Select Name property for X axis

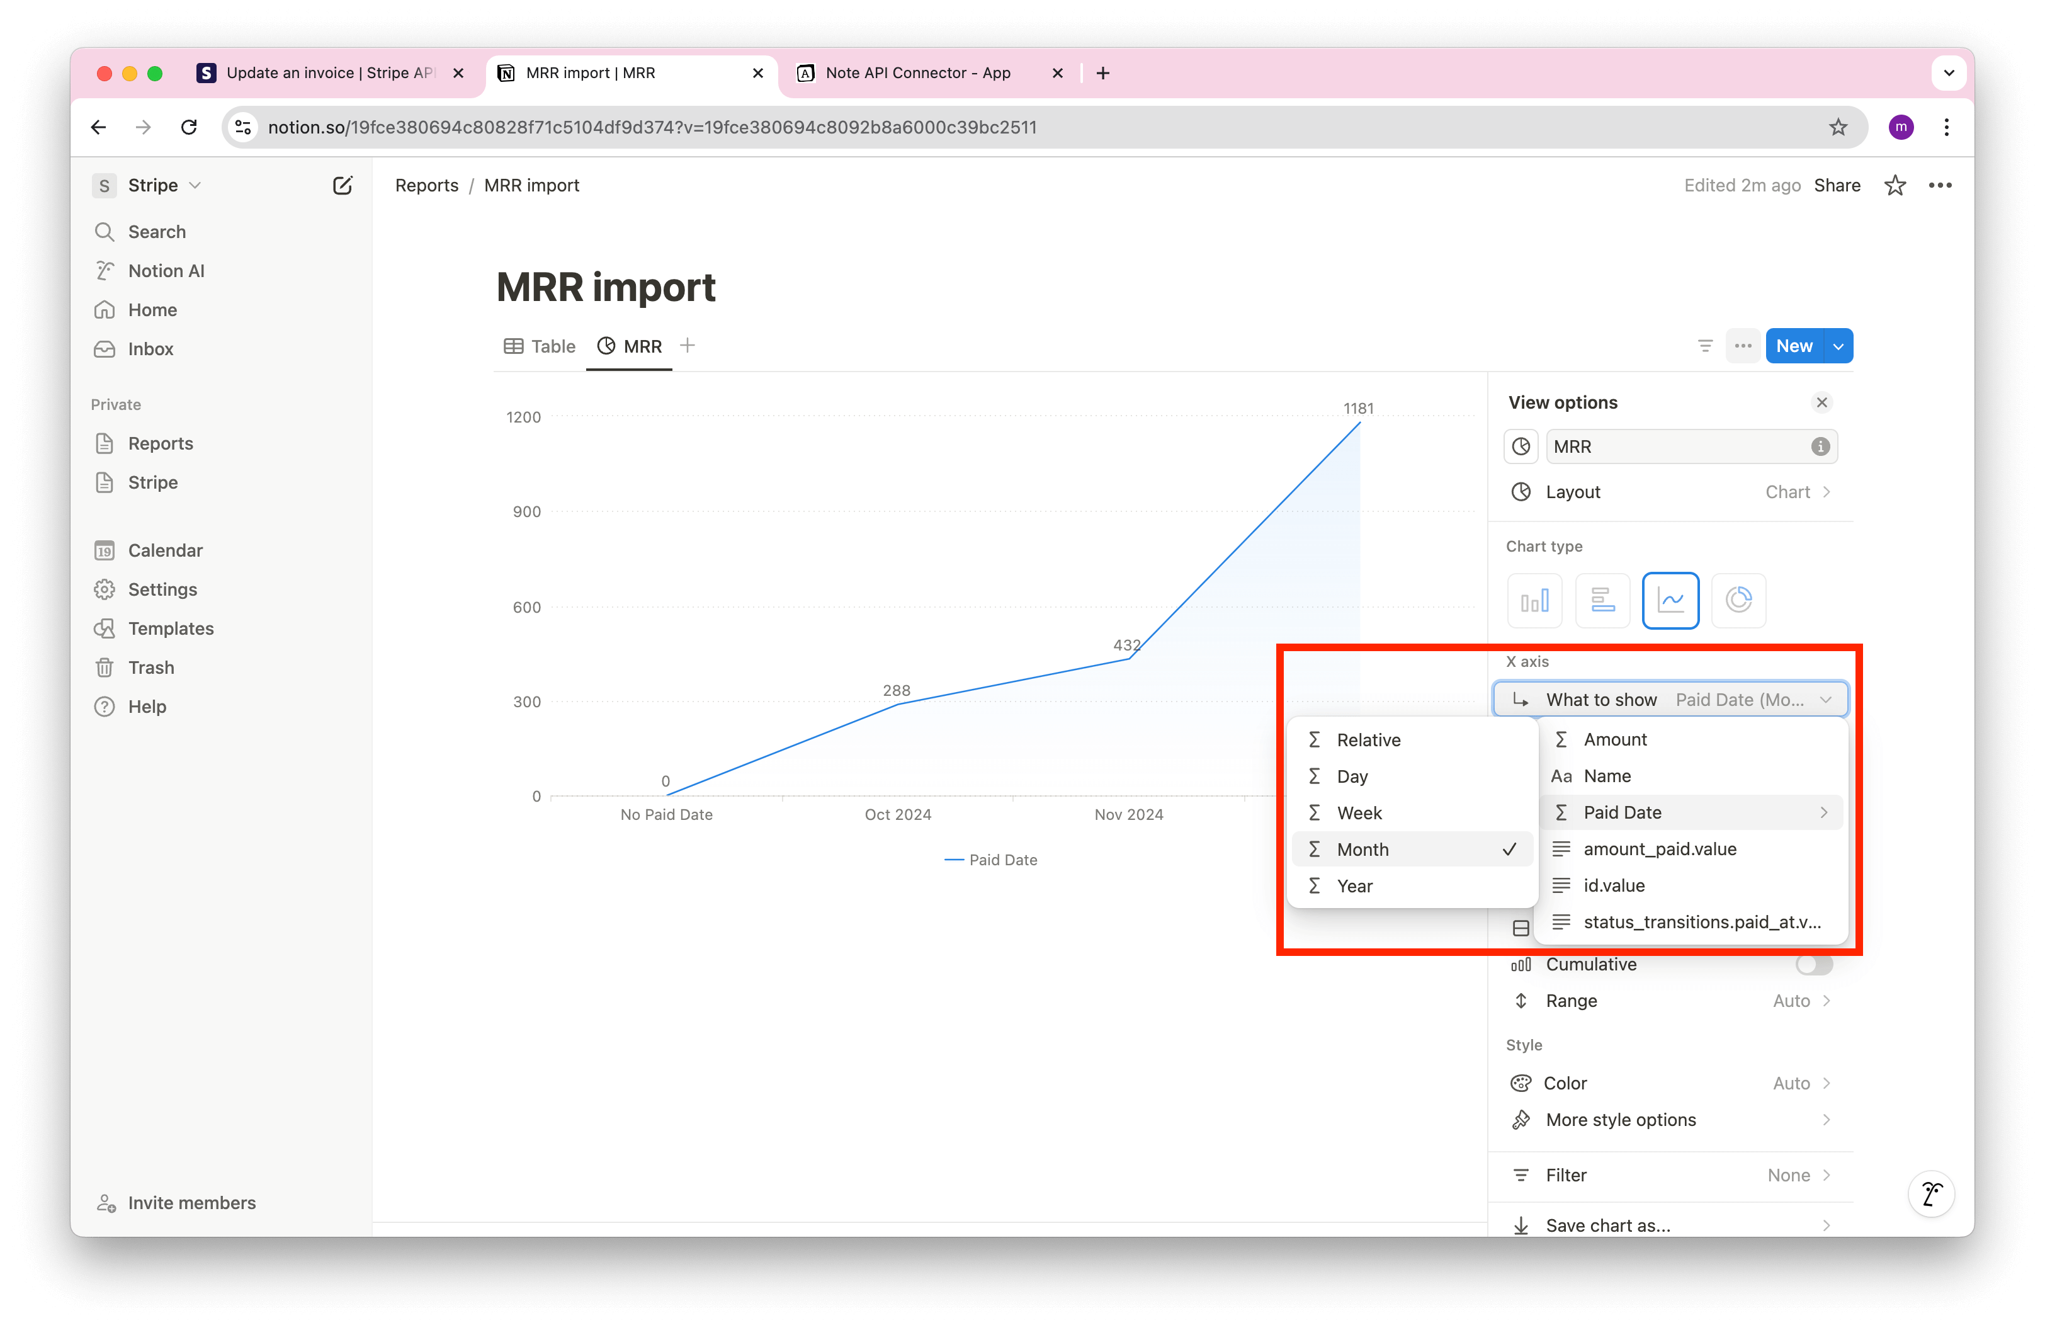(x=1692, y=776)
